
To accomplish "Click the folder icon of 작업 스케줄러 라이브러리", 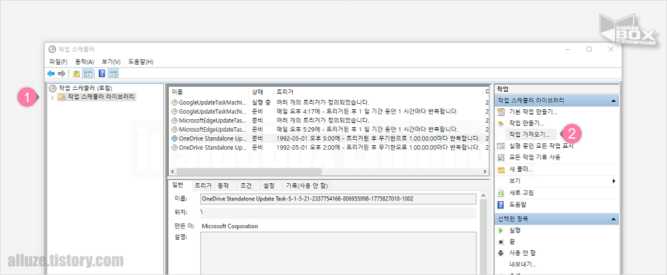I will (61, 97).
